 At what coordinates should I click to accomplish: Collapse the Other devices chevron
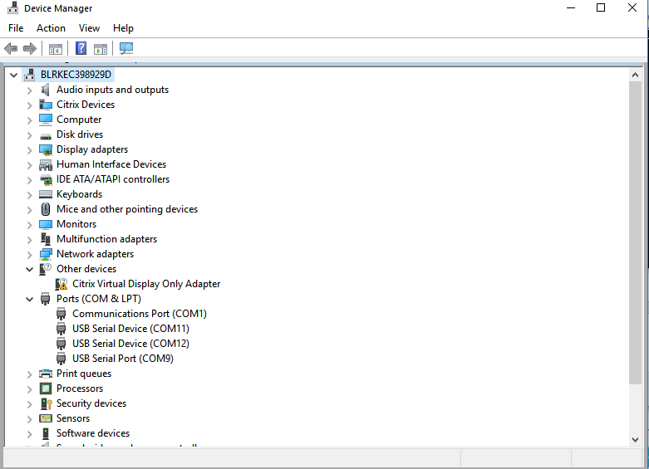[x=29, y=269]
